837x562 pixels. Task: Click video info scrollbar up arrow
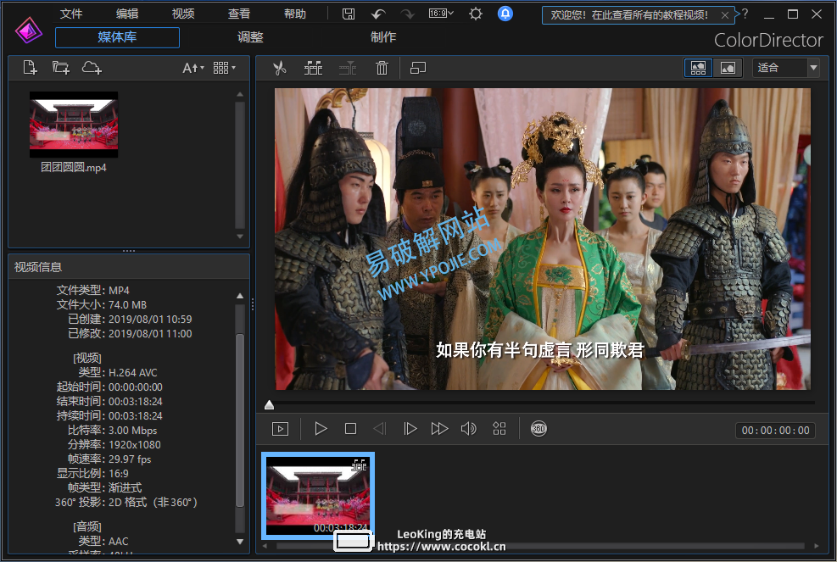tap(240, 296)
